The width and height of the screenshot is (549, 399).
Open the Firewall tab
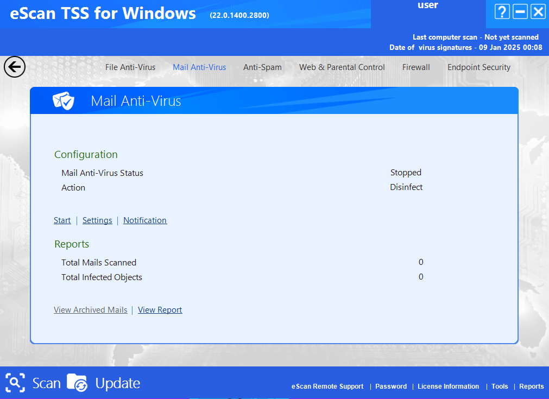pyautogui.click(x=416, y=67)
